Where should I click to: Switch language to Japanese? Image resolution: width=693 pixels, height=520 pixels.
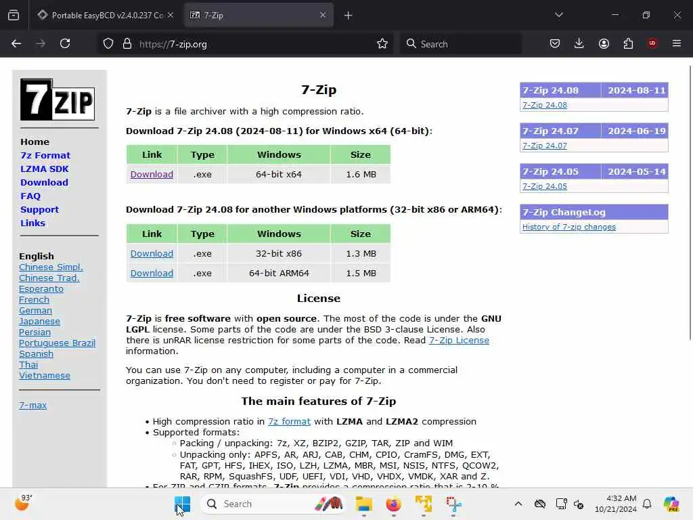tap(39, 322)
